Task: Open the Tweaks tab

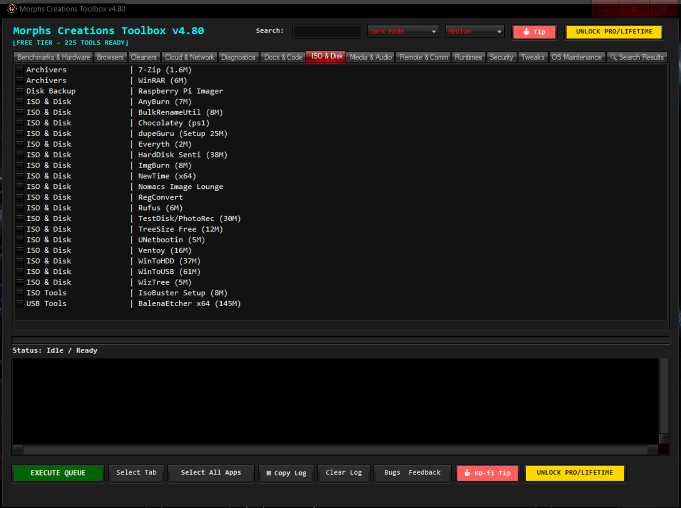Action: coord(533,57)
